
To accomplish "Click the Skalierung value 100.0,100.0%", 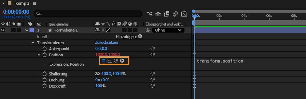I will point(113,74).
